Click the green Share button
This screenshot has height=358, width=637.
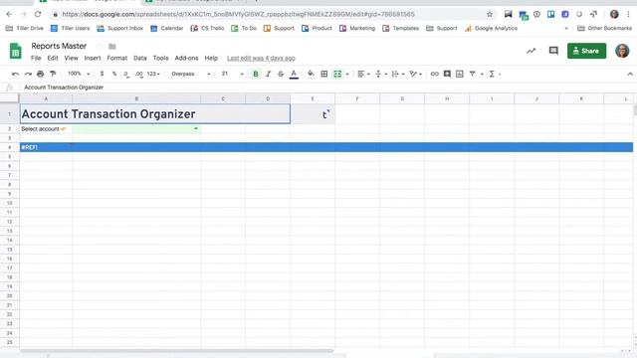pos(586,51)
